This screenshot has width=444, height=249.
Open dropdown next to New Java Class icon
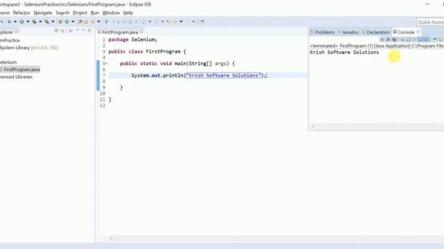[x=73, y=21]
